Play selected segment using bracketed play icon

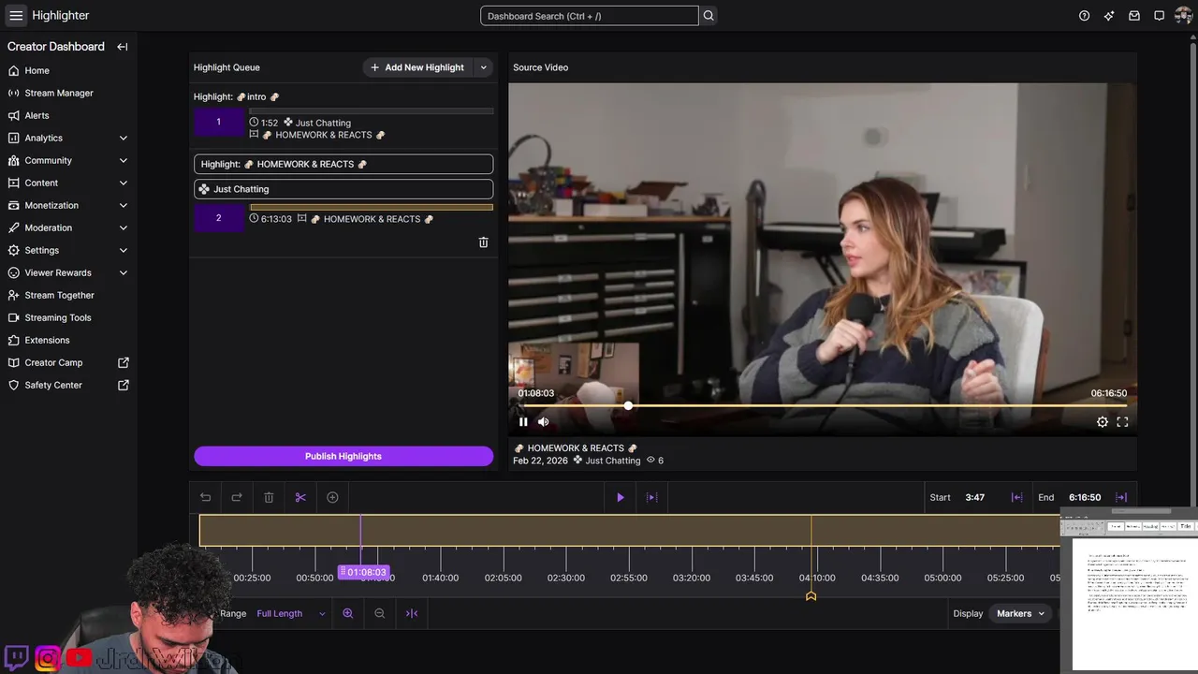coord(652,497)
